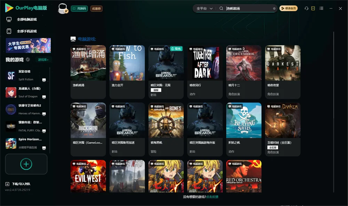Click the 点击反馈 feedback link
Screen dimensions: 348x206
212,197
